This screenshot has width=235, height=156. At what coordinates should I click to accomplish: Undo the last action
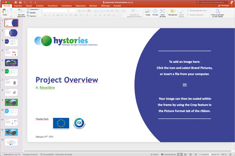[x=25, y=2]
